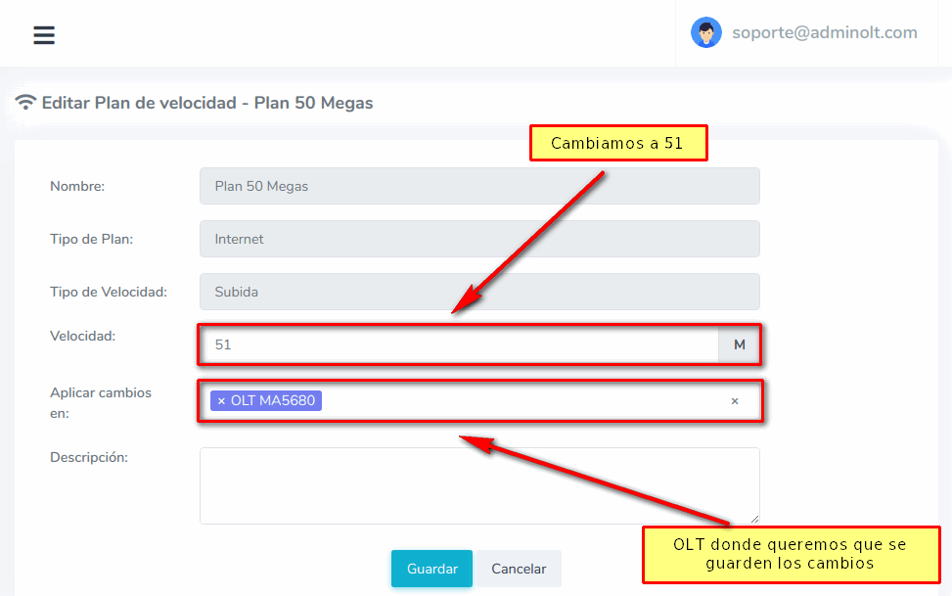Image resolution: width=952 pixels, height=596 pixels.
Task: Click the M unit addon on Velocidad
Action: (739, 345)
